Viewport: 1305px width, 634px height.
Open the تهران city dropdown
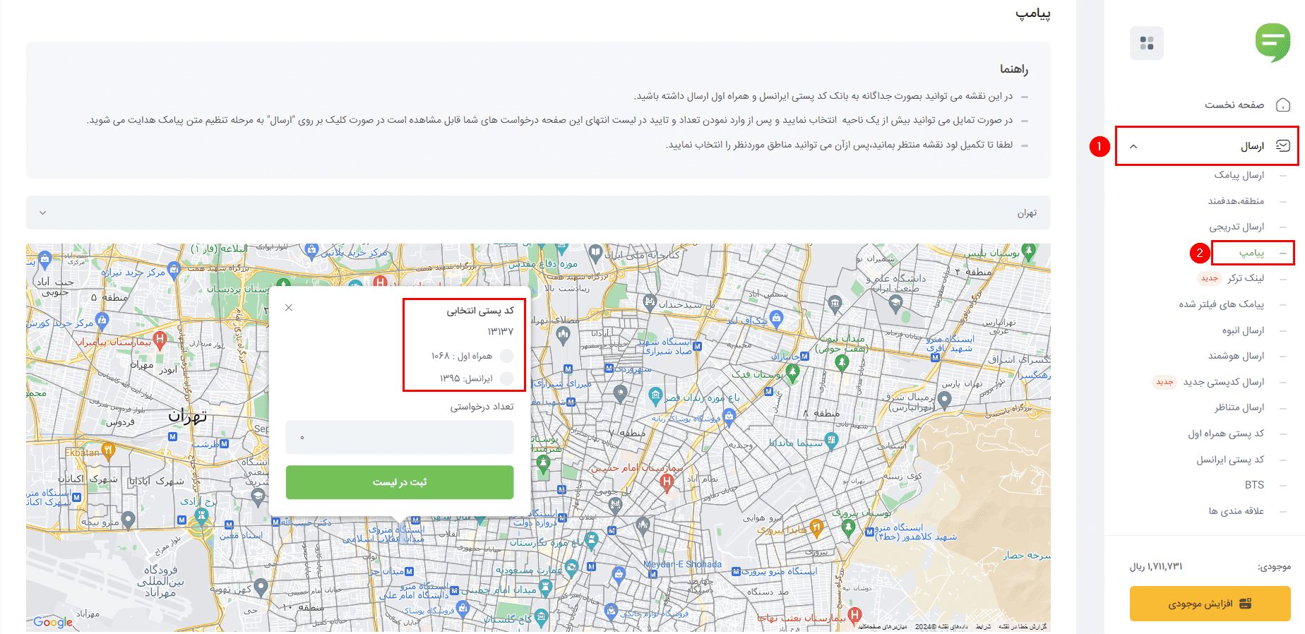coord(538,213)
